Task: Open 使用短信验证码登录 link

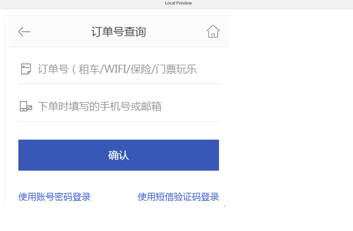Action: (x=178, y=197)
